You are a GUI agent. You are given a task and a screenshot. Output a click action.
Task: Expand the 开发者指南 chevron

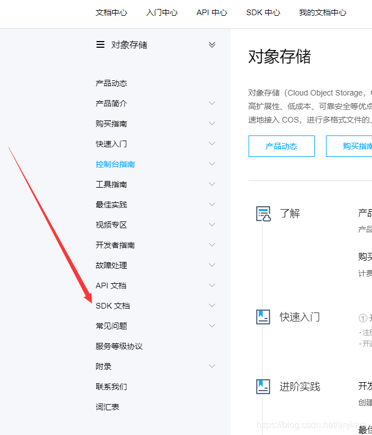212,245
